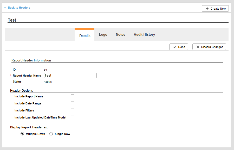Click Discard Changes button text
Image resolution: width=234 pixels, height=150 pixels.
212,47
